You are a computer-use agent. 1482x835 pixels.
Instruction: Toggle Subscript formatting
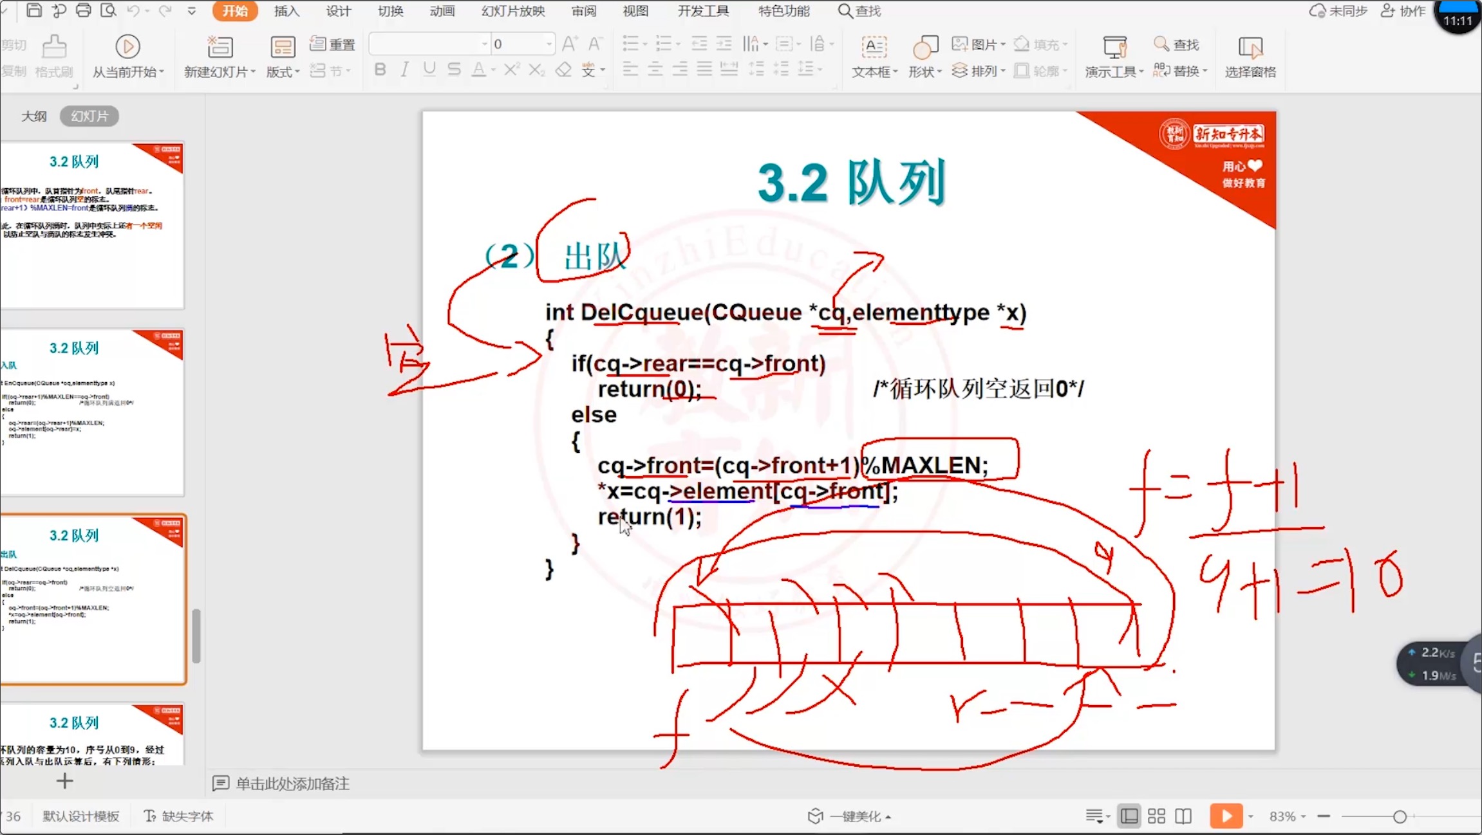536,69
